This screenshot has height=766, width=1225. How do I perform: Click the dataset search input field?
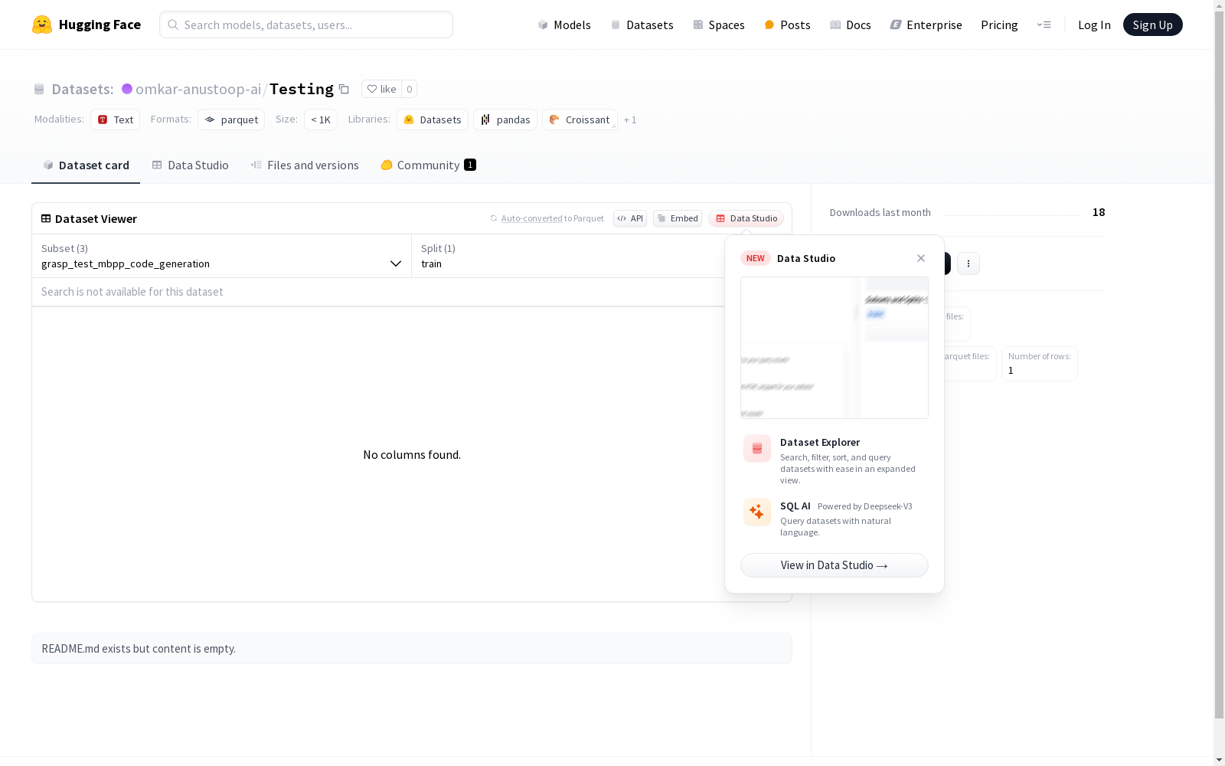pyautogui.click(x=378, y=292)
